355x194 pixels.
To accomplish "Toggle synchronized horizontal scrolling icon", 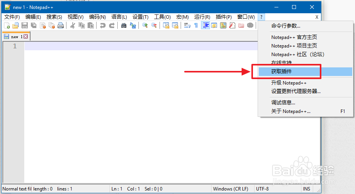I will 175,25.
